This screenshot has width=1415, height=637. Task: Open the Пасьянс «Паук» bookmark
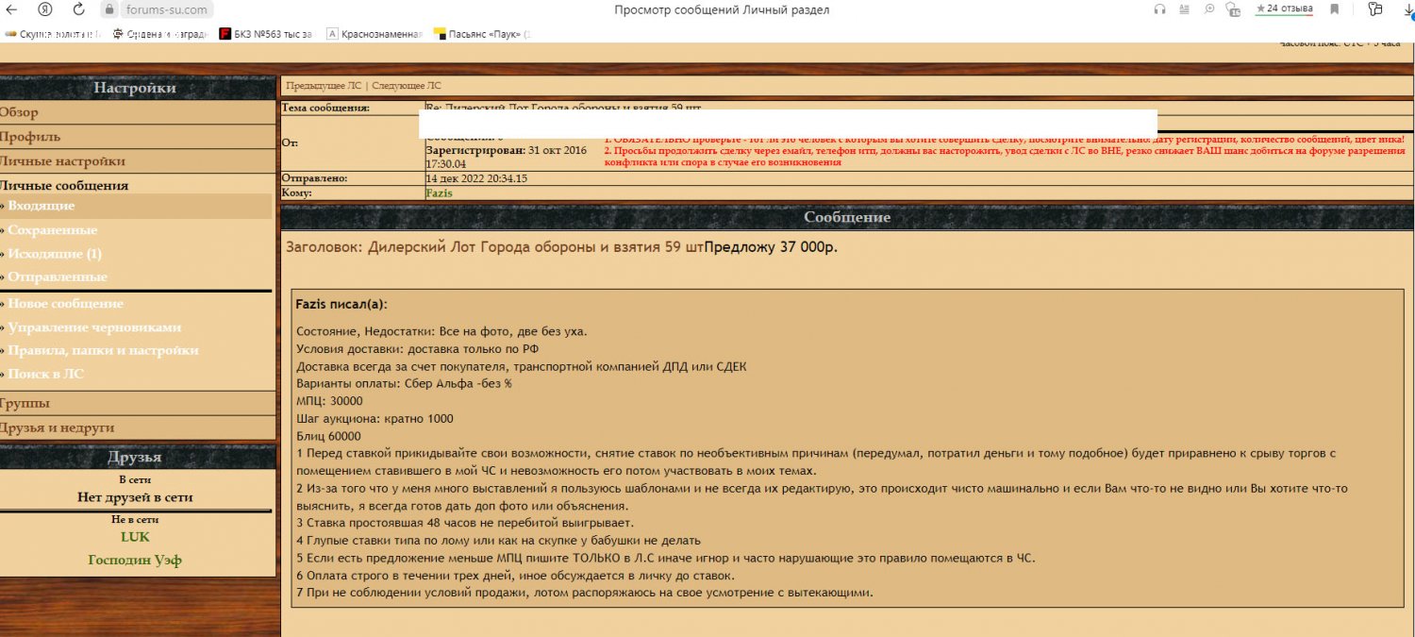482,34
